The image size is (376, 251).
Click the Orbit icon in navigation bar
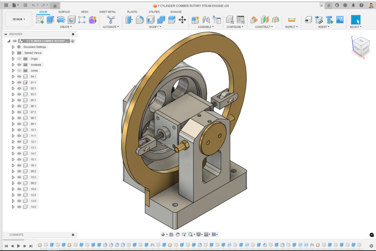click(x=163, y=234)
